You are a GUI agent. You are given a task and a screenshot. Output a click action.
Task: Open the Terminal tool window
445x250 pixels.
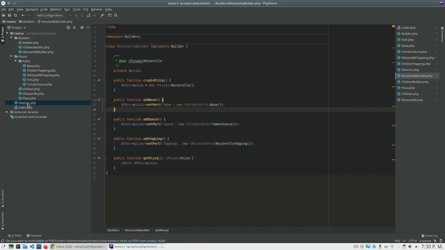[x=33, y=235]
